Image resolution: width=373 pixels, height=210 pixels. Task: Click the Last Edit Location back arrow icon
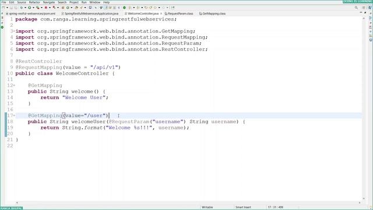tap(146, 8)
